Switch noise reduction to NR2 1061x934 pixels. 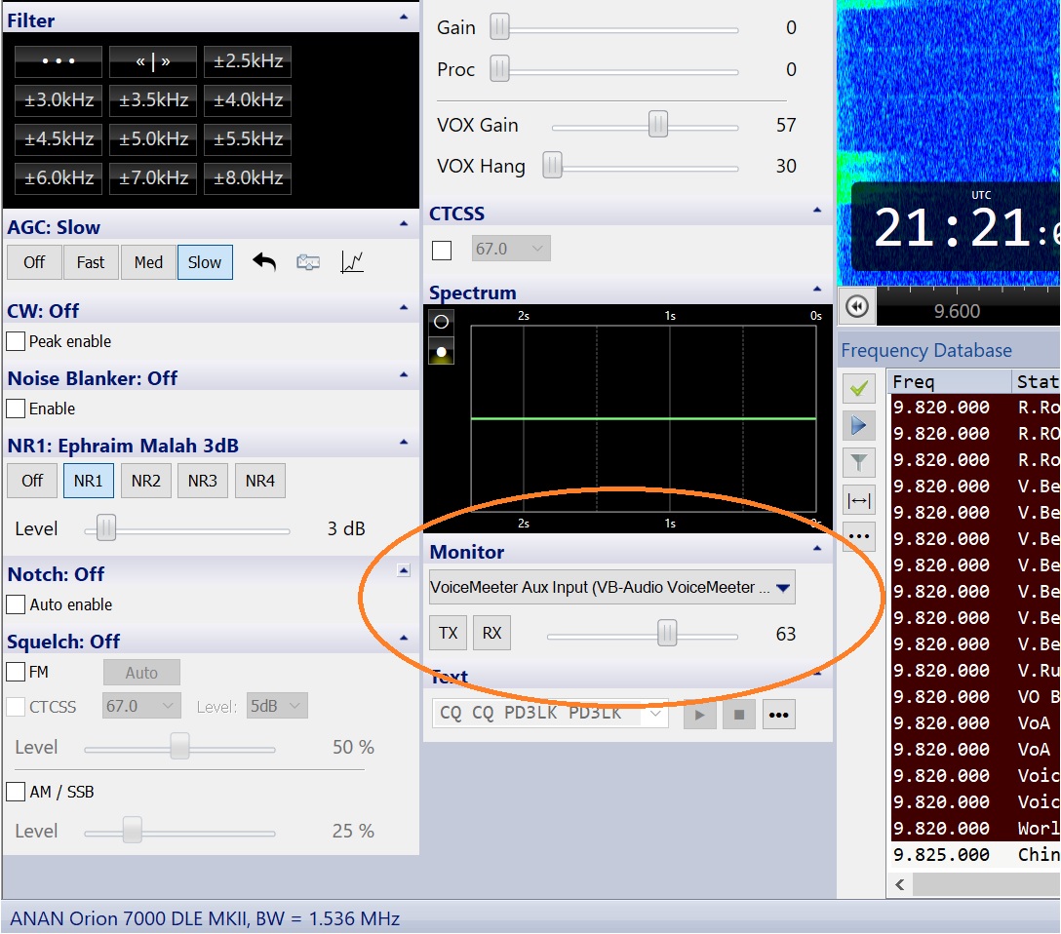click(146, 481)
